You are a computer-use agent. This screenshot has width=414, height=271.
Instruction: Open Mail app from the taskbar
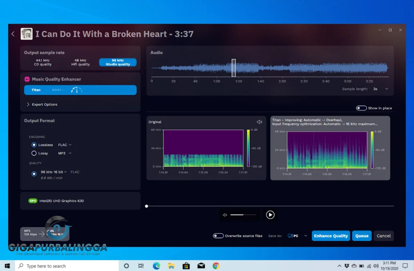201,266
